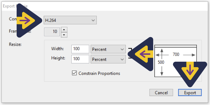Click the Export button
This screenshot has width=210, height=105.
pyautogui.click(x=190, y=93)
